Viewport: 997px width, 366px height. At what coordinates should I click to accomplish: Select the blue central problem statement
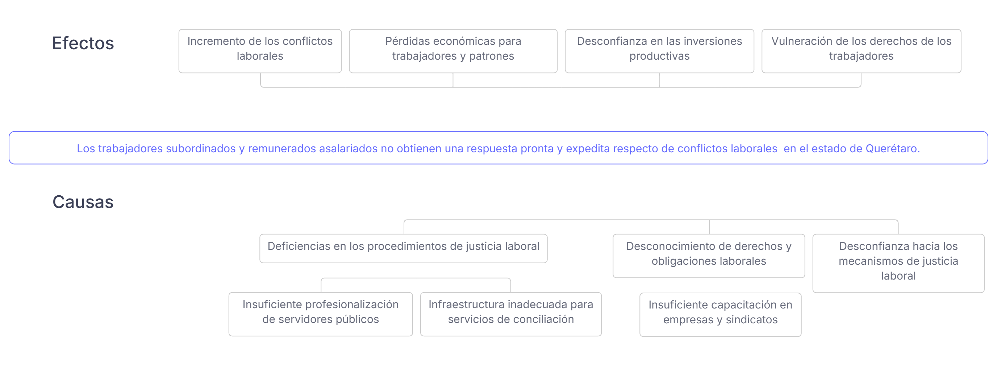pos(498,148)
